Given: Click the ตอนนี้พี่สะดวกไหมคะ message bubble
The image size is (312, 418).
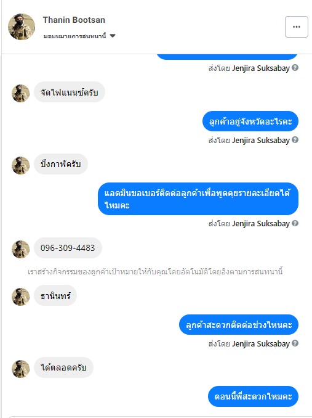Looking at the screenshot, I should click(x=253, y=396).
